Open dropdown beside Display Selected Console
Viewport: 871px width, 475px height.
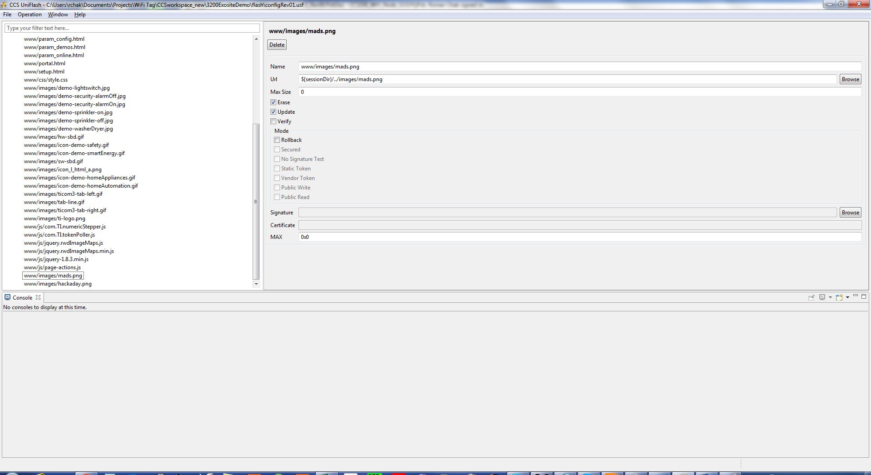tap(830, 297)
